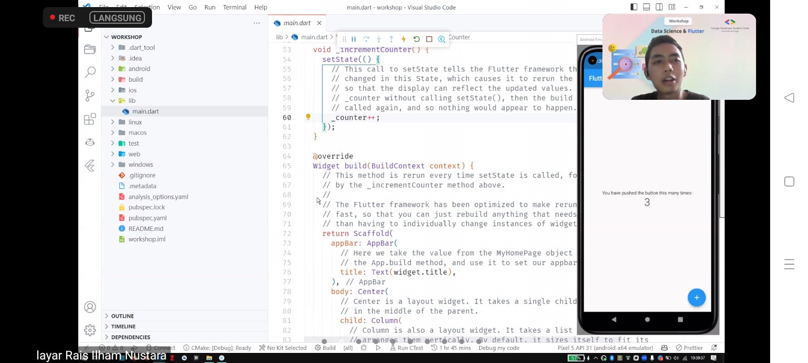Open the Manage settings gear
Screen dimensions: 808x363
coord(90,330)
